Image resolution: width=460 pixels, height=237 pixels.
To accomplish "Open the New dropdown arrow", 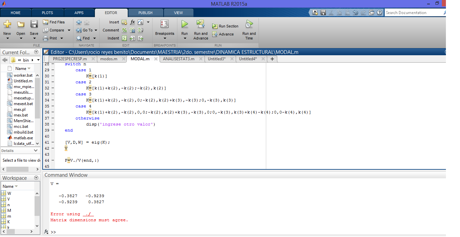I will pyautogui.click(x=7, y=38).
